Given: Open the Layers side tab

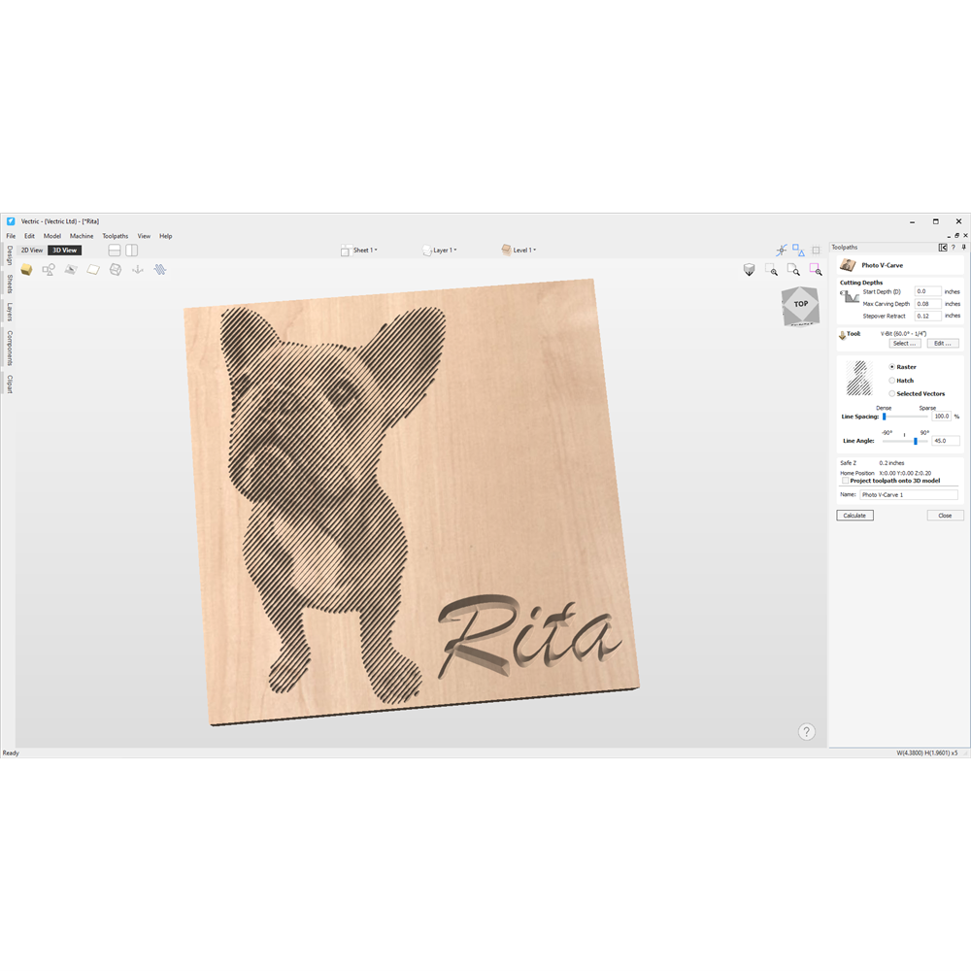Looking at the screenshot, I should (10, 312).
